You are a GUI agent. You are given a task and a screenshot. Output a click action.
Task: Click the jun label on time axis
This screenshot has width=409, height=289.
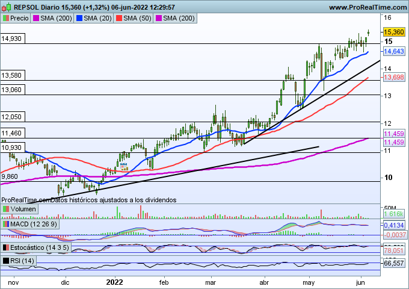pos(360,282)
